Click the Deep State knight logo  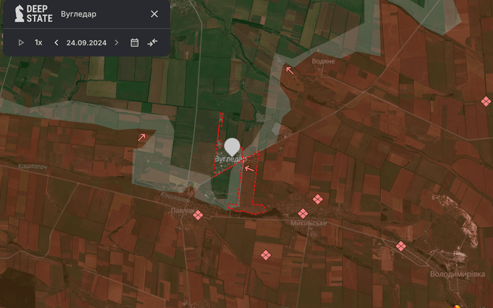(20, 14)
